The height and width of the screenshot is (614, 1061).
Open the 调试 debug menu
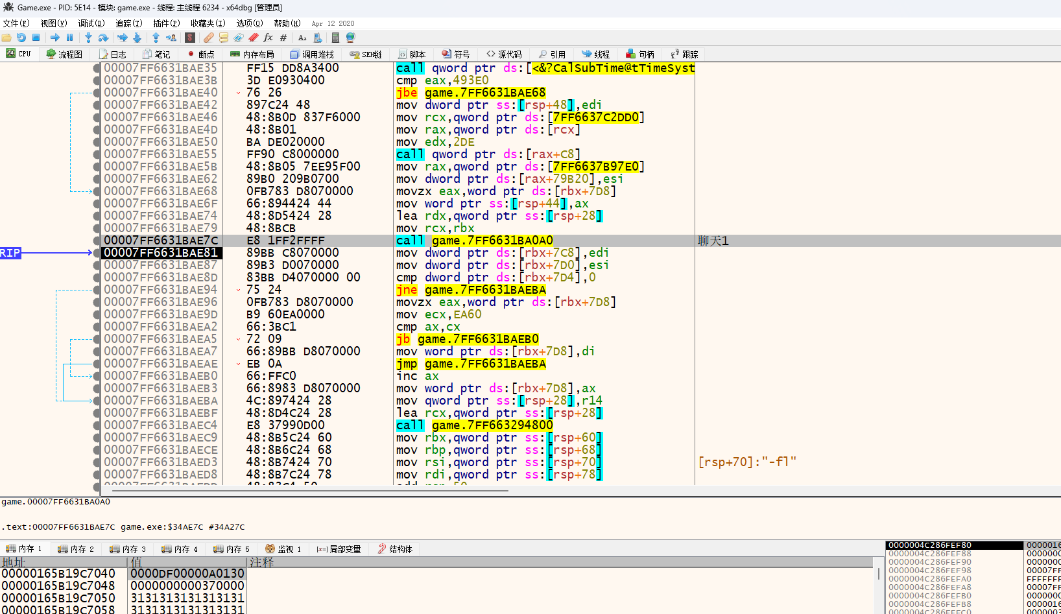(x=91, y=23)
